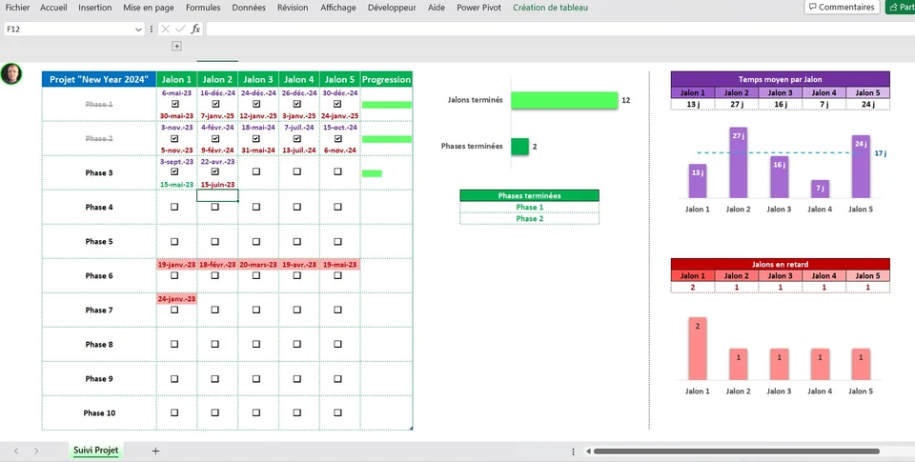Check Phase 8 Jalon 5 checkbox

pos(337,344)
